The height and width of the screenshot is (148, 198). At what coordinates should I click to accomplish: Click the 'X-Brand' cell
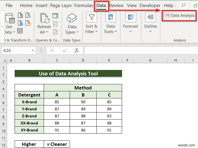pos(29,102)
